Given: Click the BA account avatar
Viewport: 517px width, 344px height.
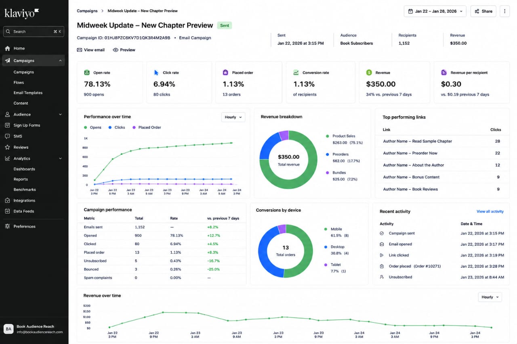Looking at the screenshot, I should pyautogui.click(x=8, y=329).
